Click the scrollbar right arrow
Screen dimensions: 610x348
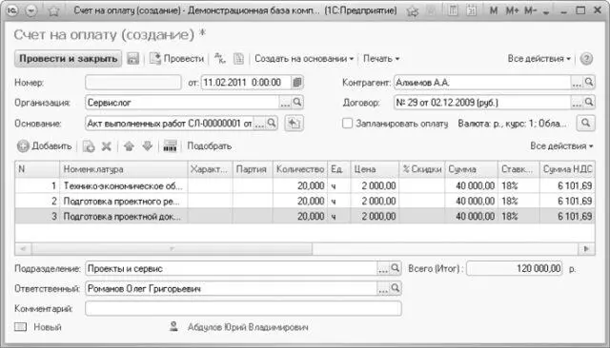(586, 249)
